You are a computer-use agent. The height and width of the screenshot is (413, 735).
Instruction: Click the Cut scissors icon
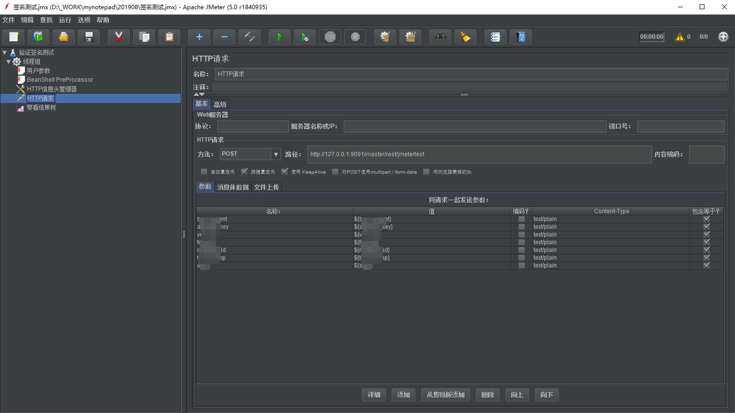tap(119, 37)
